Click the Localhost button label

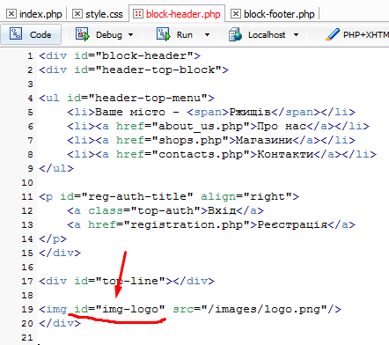pos(267,35)
